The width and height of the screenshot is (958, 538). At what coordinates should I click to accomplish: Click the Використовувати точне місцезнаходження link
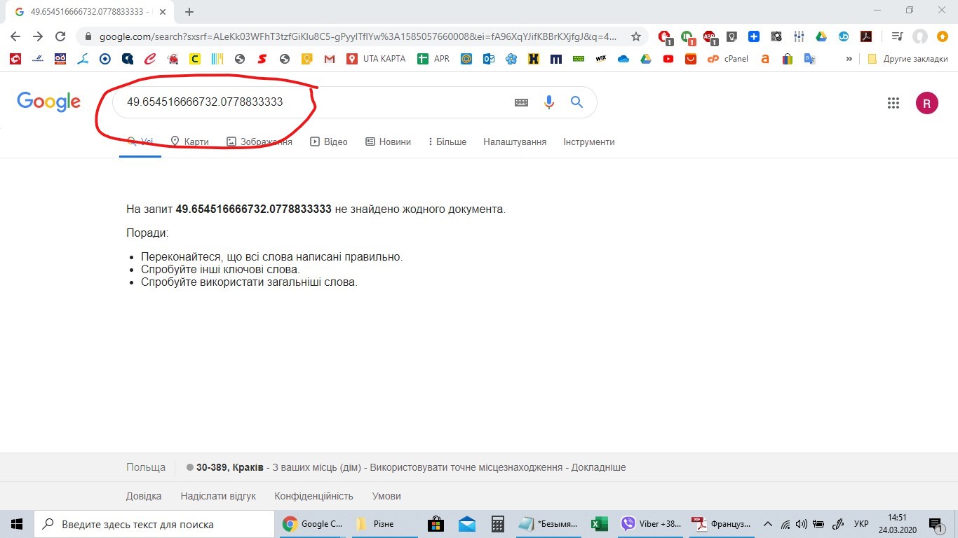coord(466,467)
